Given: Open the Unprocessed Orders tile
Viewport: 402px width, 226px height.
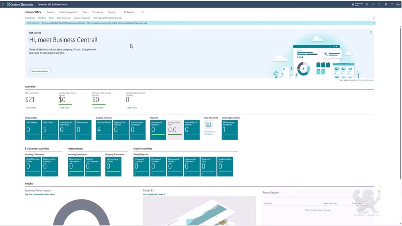Looking at the screenshot, I should [x=175, y=166].
